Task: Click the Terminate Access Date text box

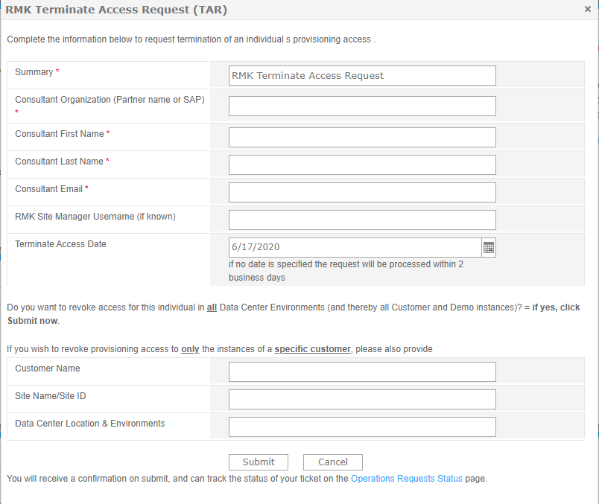Action: point(355,247)
